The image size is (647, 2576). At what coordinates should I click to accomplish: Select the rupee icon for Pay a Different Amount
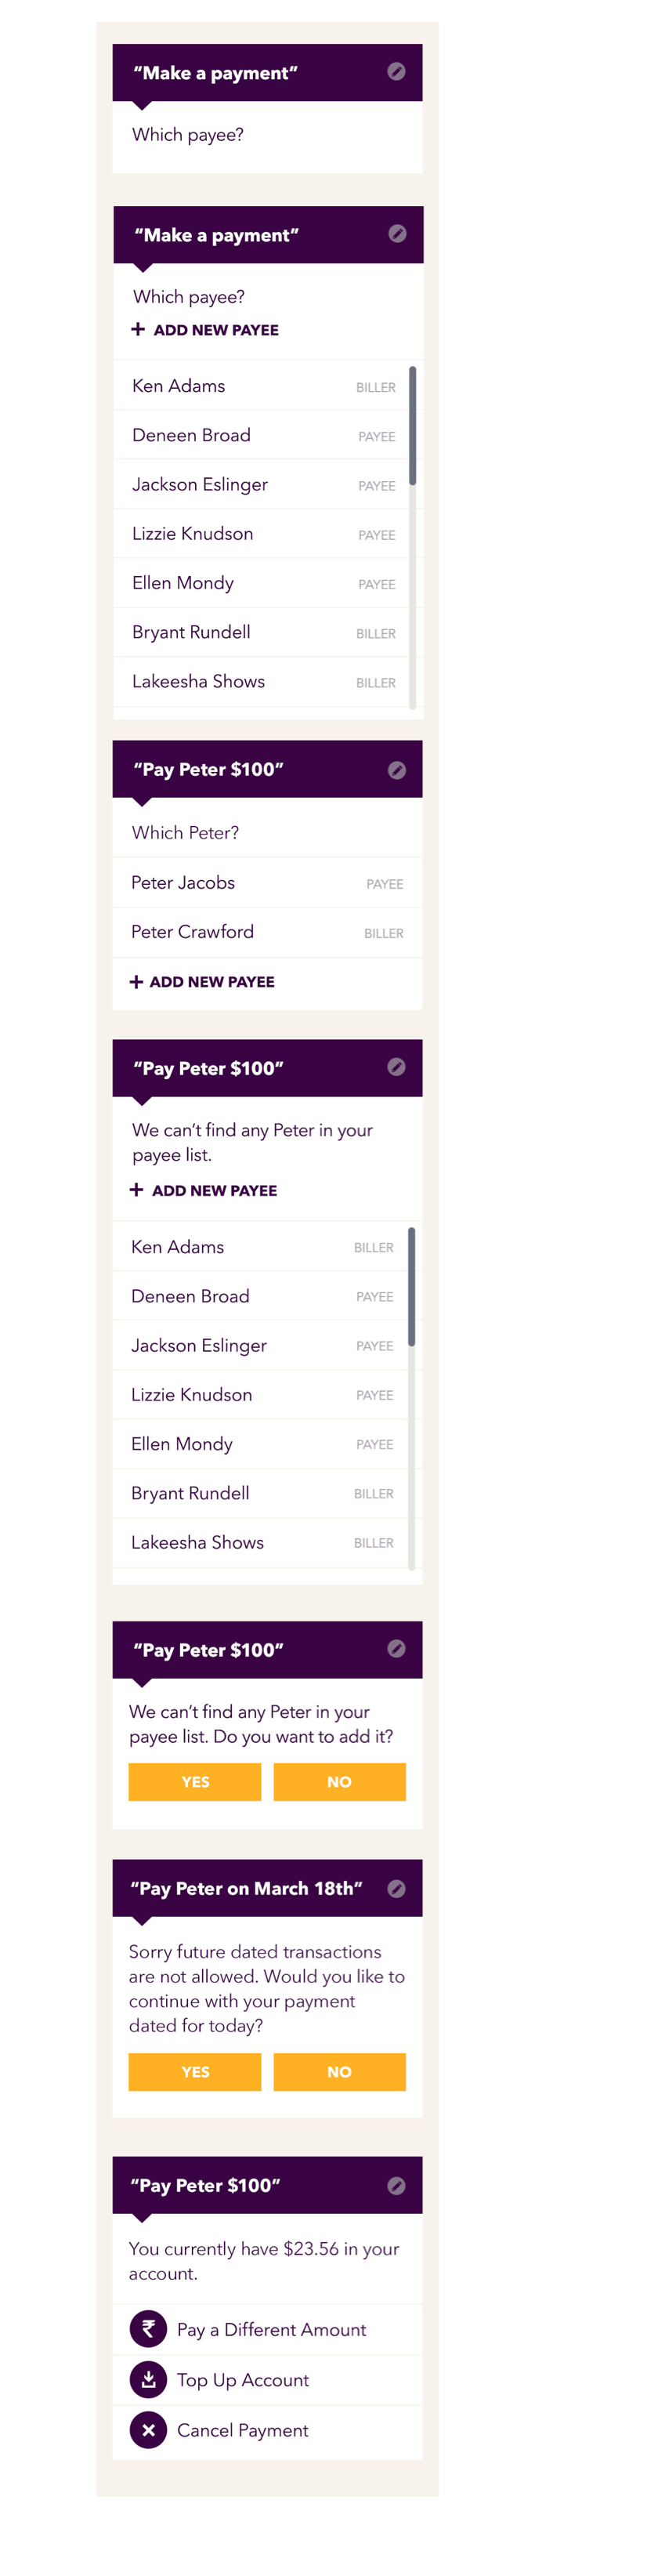(147, 2329)
